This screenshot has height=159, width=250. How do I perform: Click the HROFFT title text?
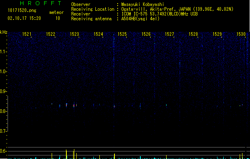(41, 3)
